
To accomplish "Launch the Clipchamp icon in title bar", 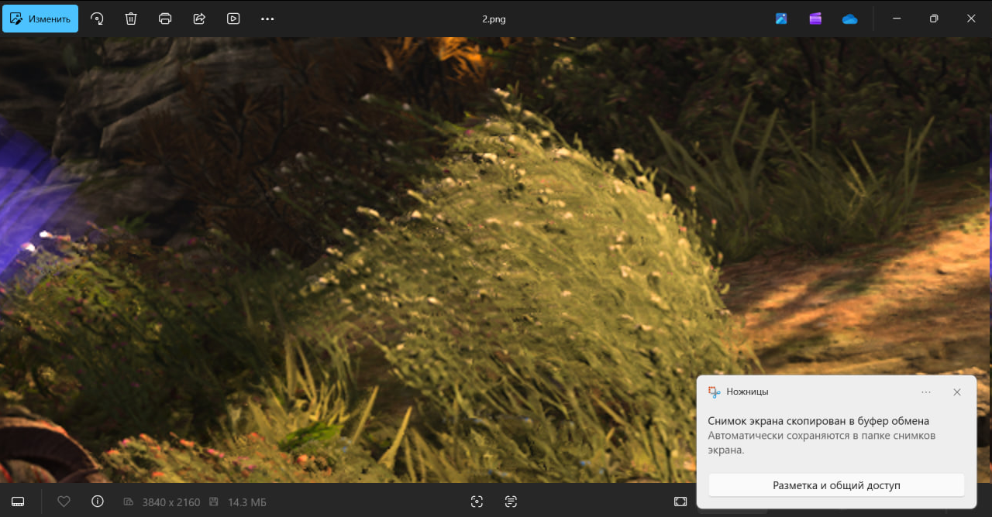I will 815,19.
